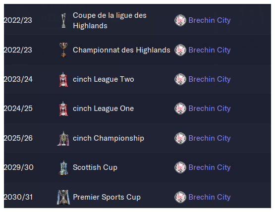The height and width of the screenshot is (212, 275).
Task: Click the cinch League Two trophy icon
Action: 63,79
